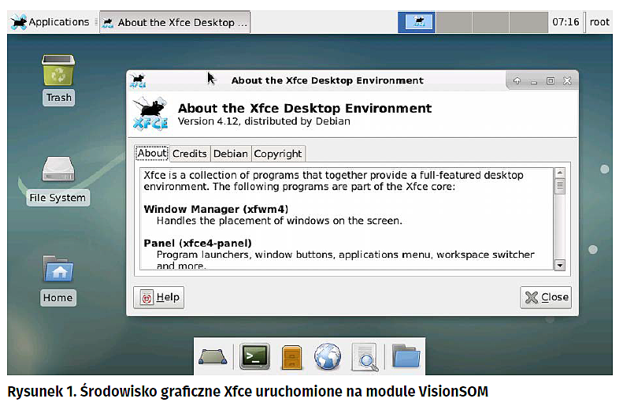This screenshot has width=623, height=406.
Task: Open the Application Finder magnifier icon
Action: (365, 357)
